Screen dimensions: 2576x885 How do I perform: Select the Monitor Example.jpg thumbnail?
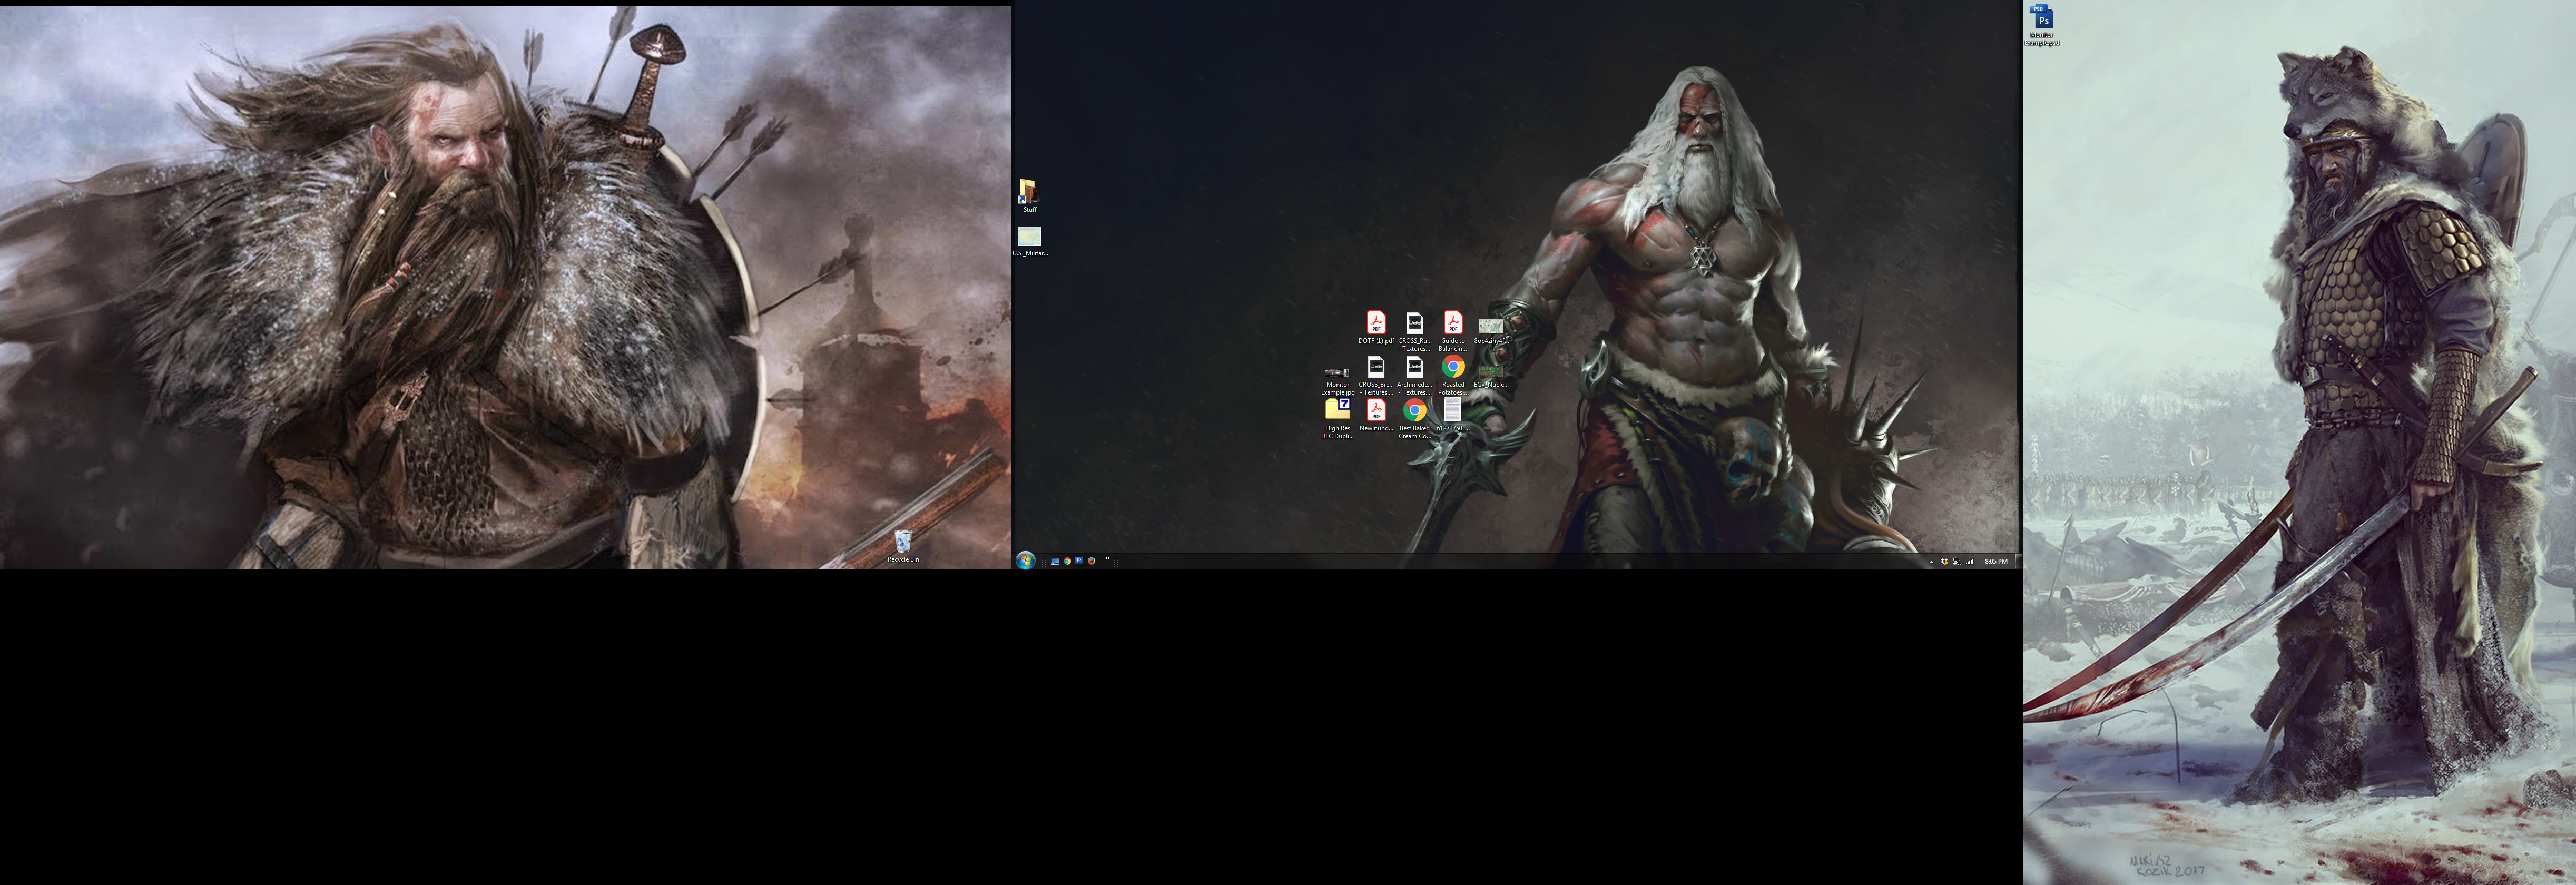[1337, 372]
